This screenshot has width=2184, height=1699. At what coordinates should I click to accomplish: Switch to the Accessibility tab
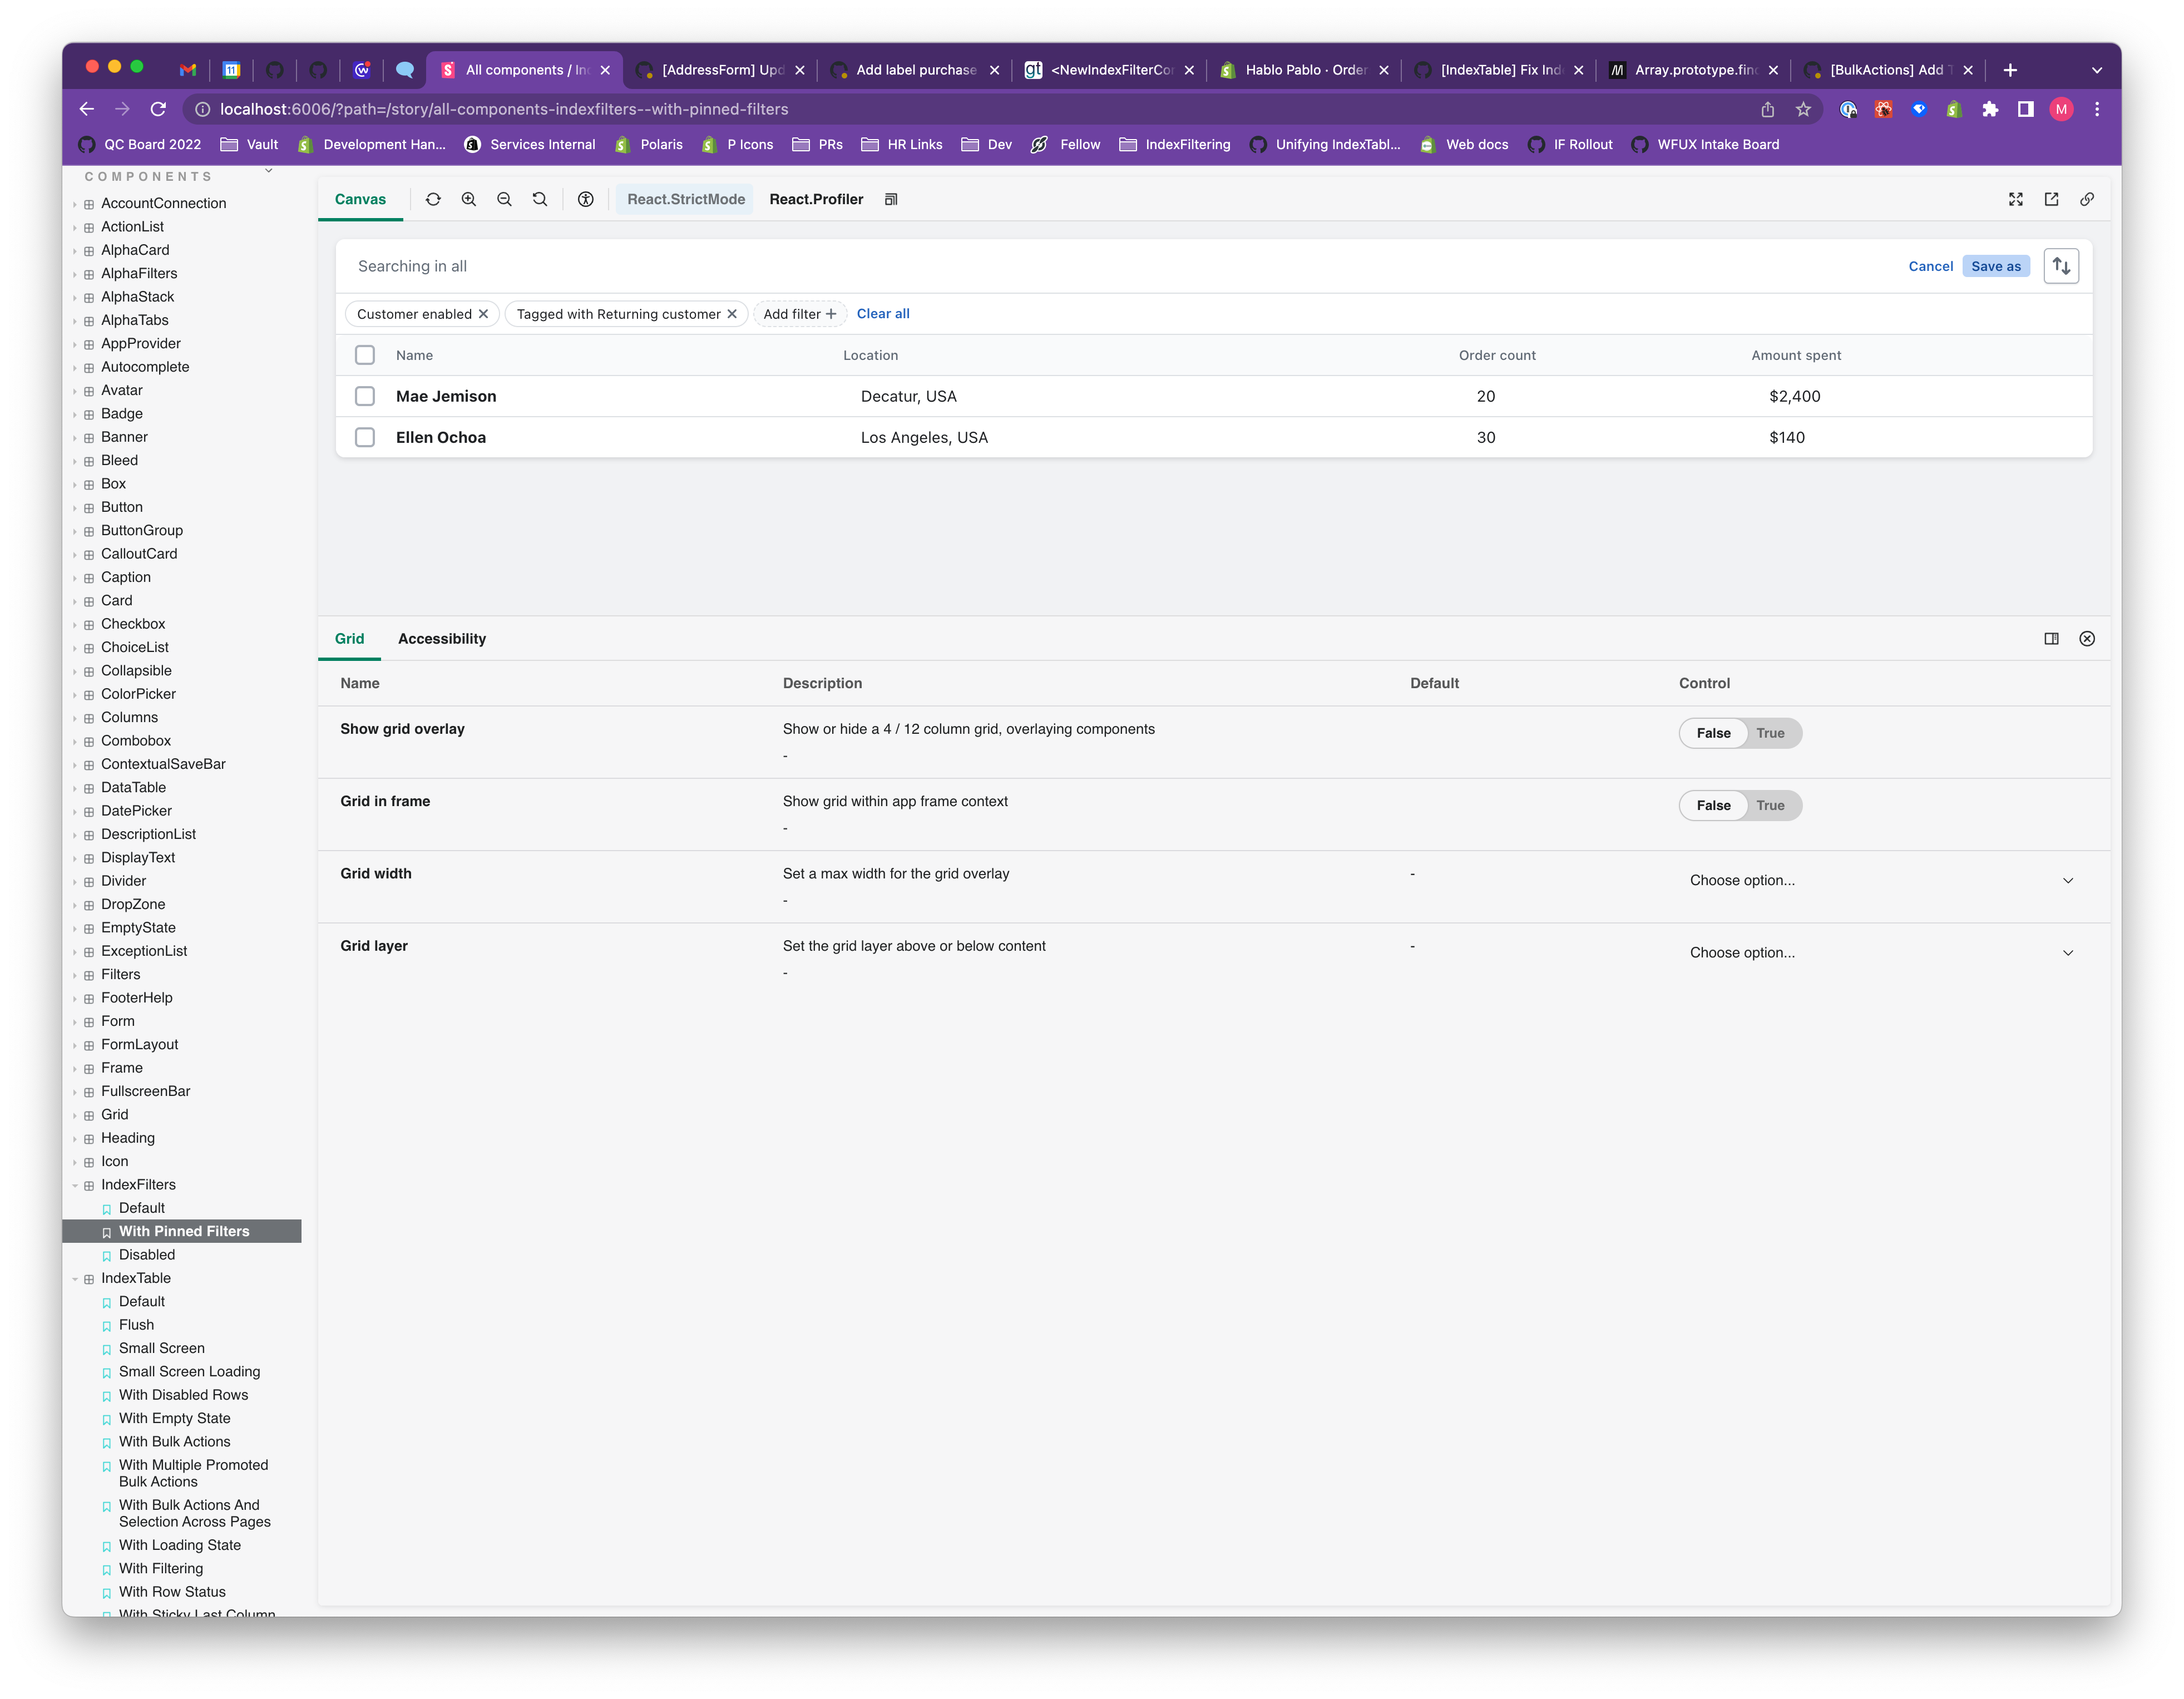442,639
